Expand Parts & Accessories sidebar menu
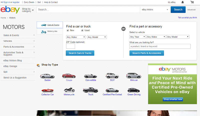Image resolution: width=200 pixels, height=116 pixels. 18,47
